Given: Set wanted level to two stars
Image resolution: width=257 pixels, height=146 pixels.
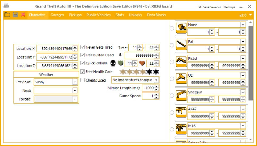Looking at the screenshot, I should click(x=129, y=72).
